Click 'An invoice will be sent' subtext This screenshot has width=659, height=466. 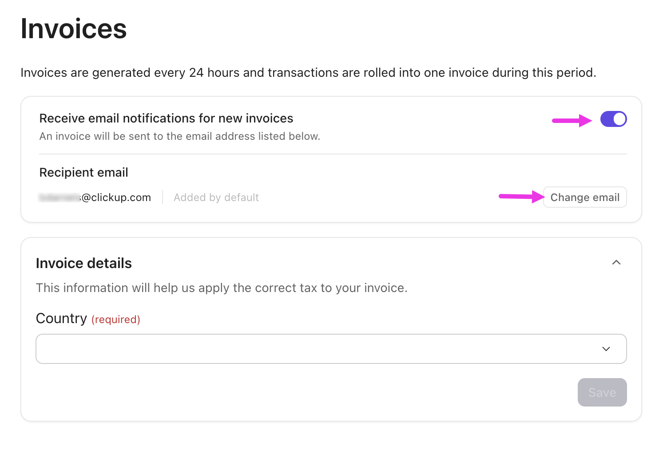click(x=179, y=136)
